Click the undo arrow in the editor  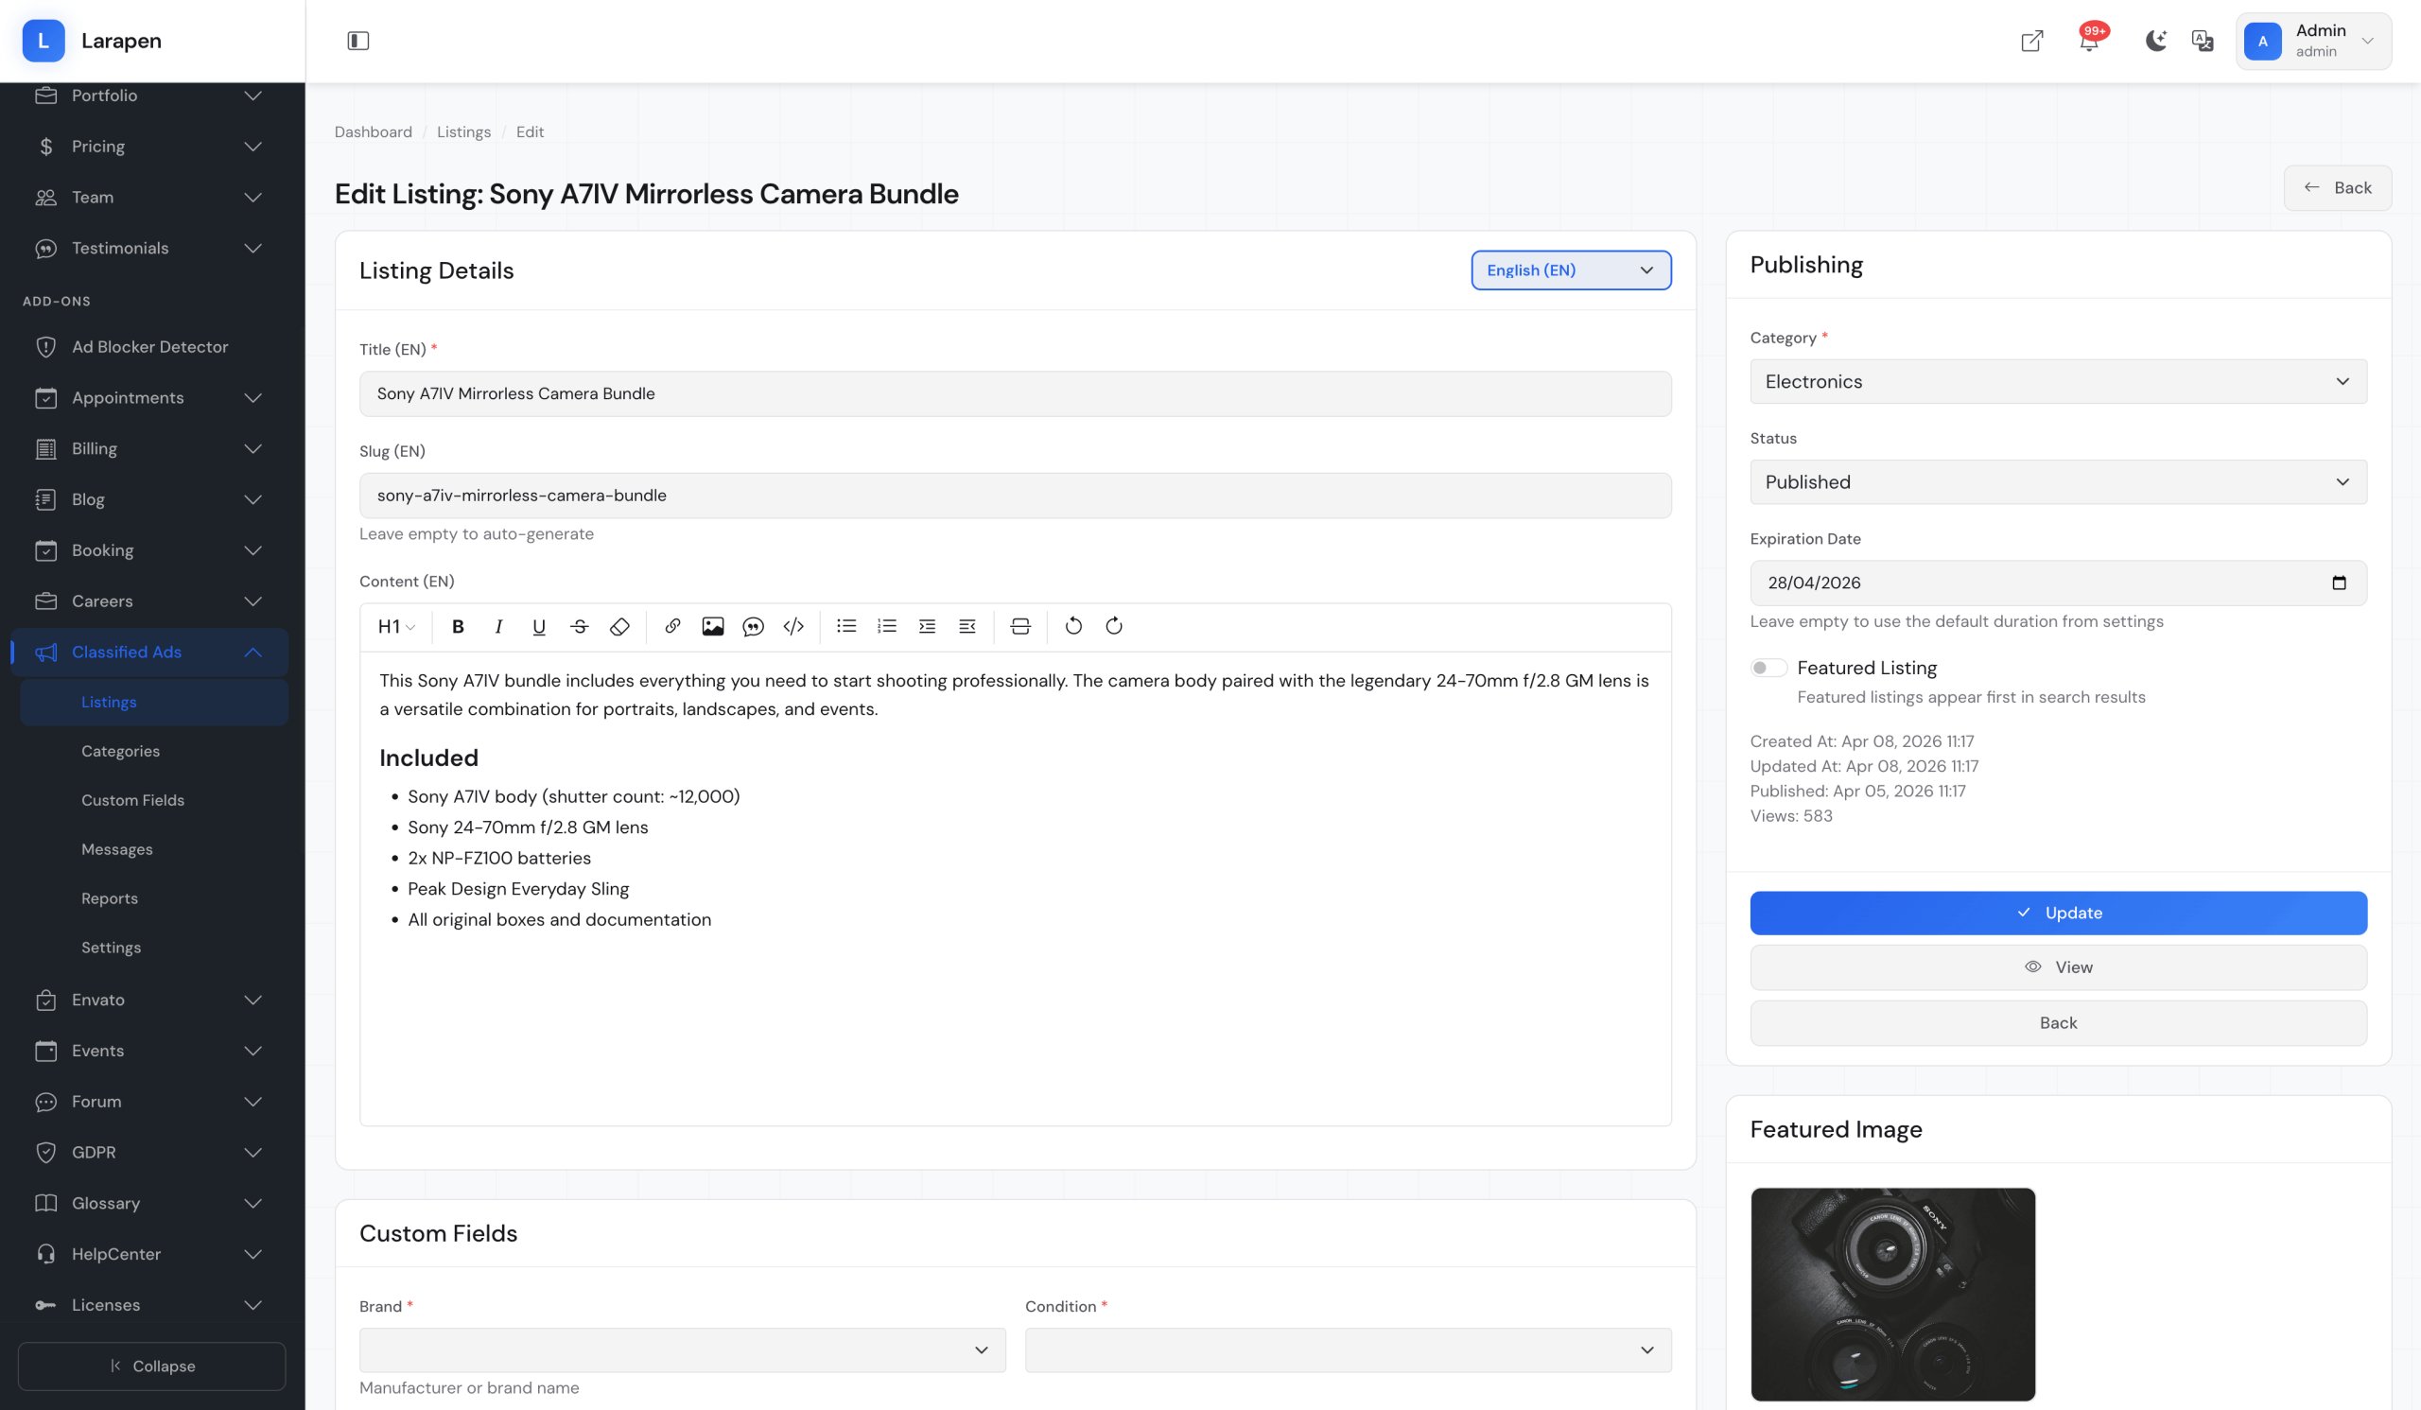coord(1073,626)
